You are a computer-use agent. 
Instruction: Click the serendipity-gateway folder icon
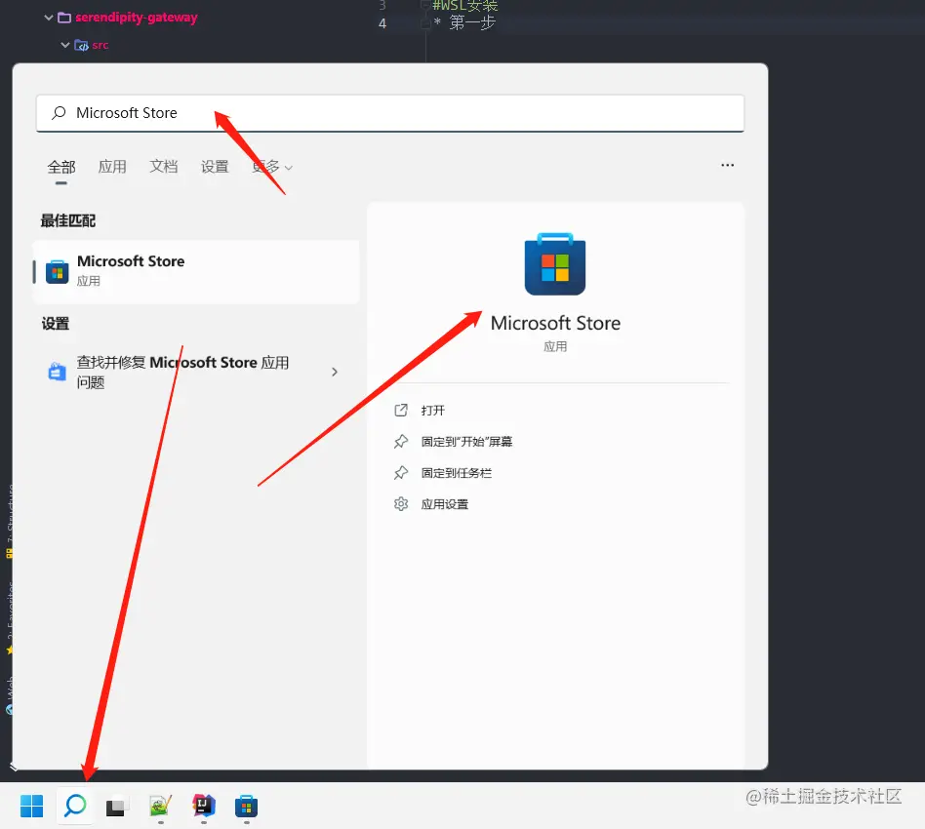coord(64,18)
